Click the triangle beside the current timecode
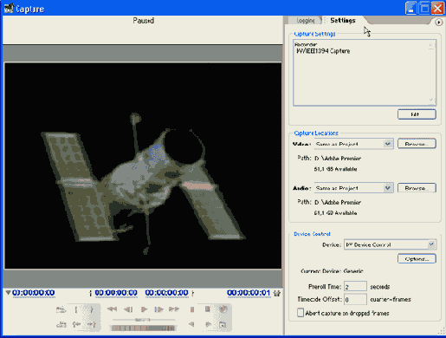 pyautogui.click(x=8, y=293)
